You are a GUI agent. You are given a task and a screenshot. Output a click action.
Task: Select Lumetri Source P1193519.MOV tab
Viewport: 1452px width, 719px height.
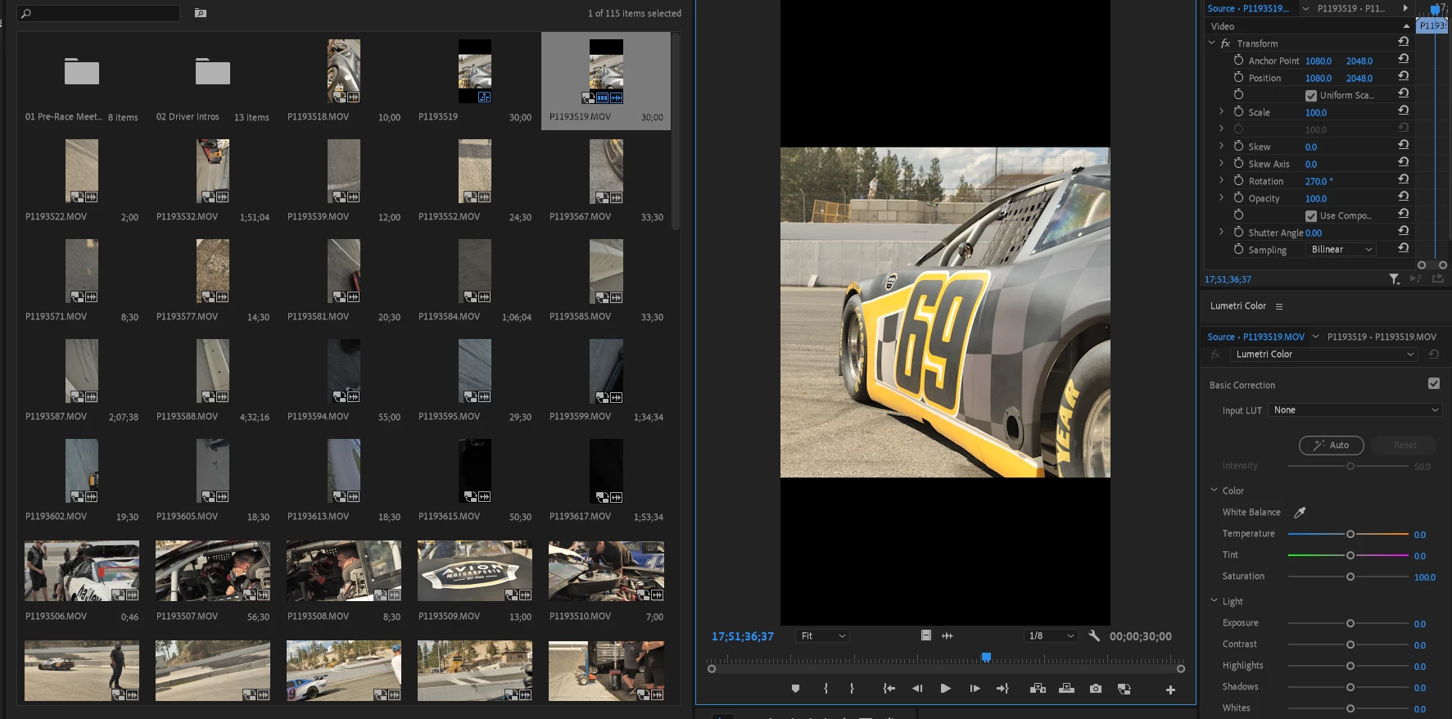1255,337
